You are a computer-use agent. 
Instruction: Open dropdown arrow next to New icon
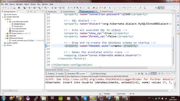6,8
